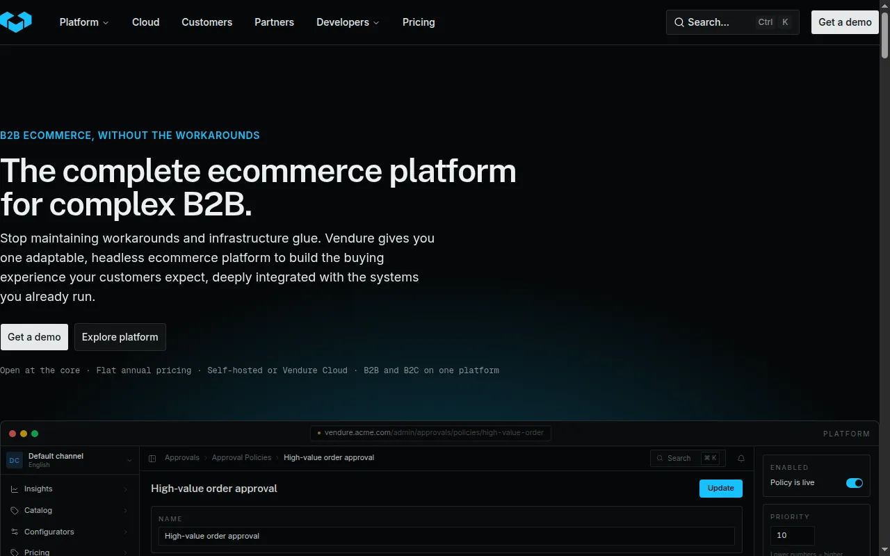Click the Pricing tag icon in sidebar

click(x=15, y=553)
